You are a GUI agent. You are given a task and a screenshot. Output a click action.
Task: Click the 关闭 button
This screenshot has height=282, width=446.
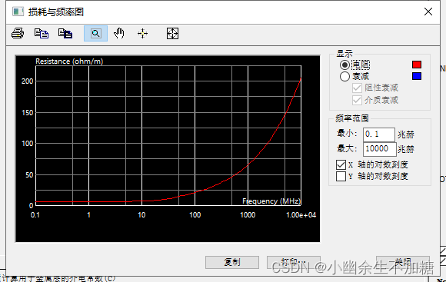403,262
